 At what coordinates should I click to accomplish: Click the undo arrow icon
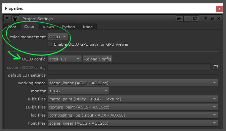180,18
